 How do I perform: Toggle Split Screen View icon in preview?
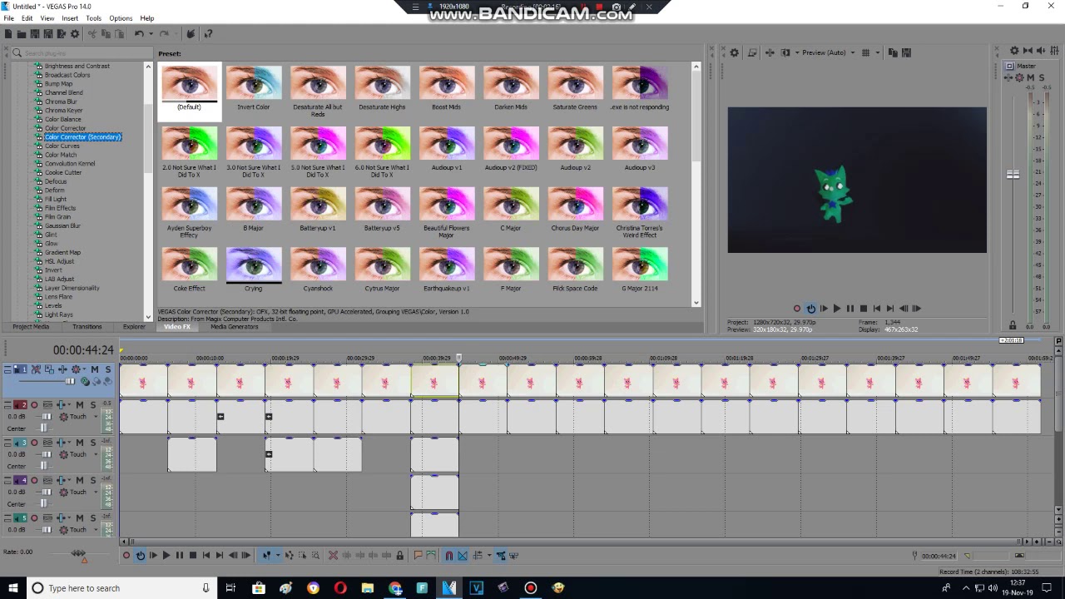click(785, 52)
